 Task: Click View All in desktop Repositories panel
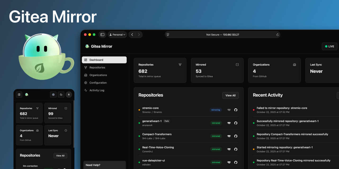coord(230,95)
